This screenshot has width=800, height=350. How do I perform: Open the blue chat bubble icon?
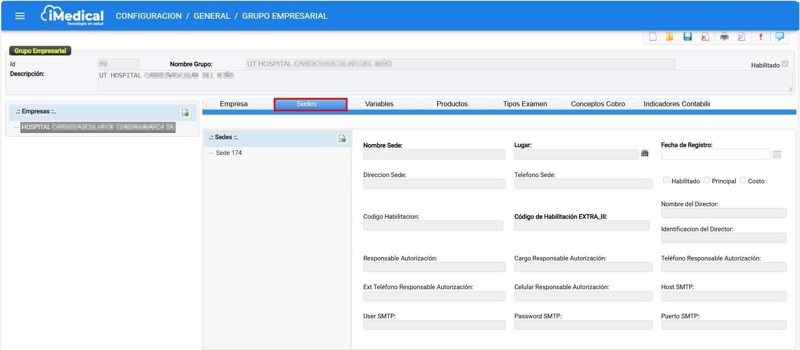(x=780, y=37)
